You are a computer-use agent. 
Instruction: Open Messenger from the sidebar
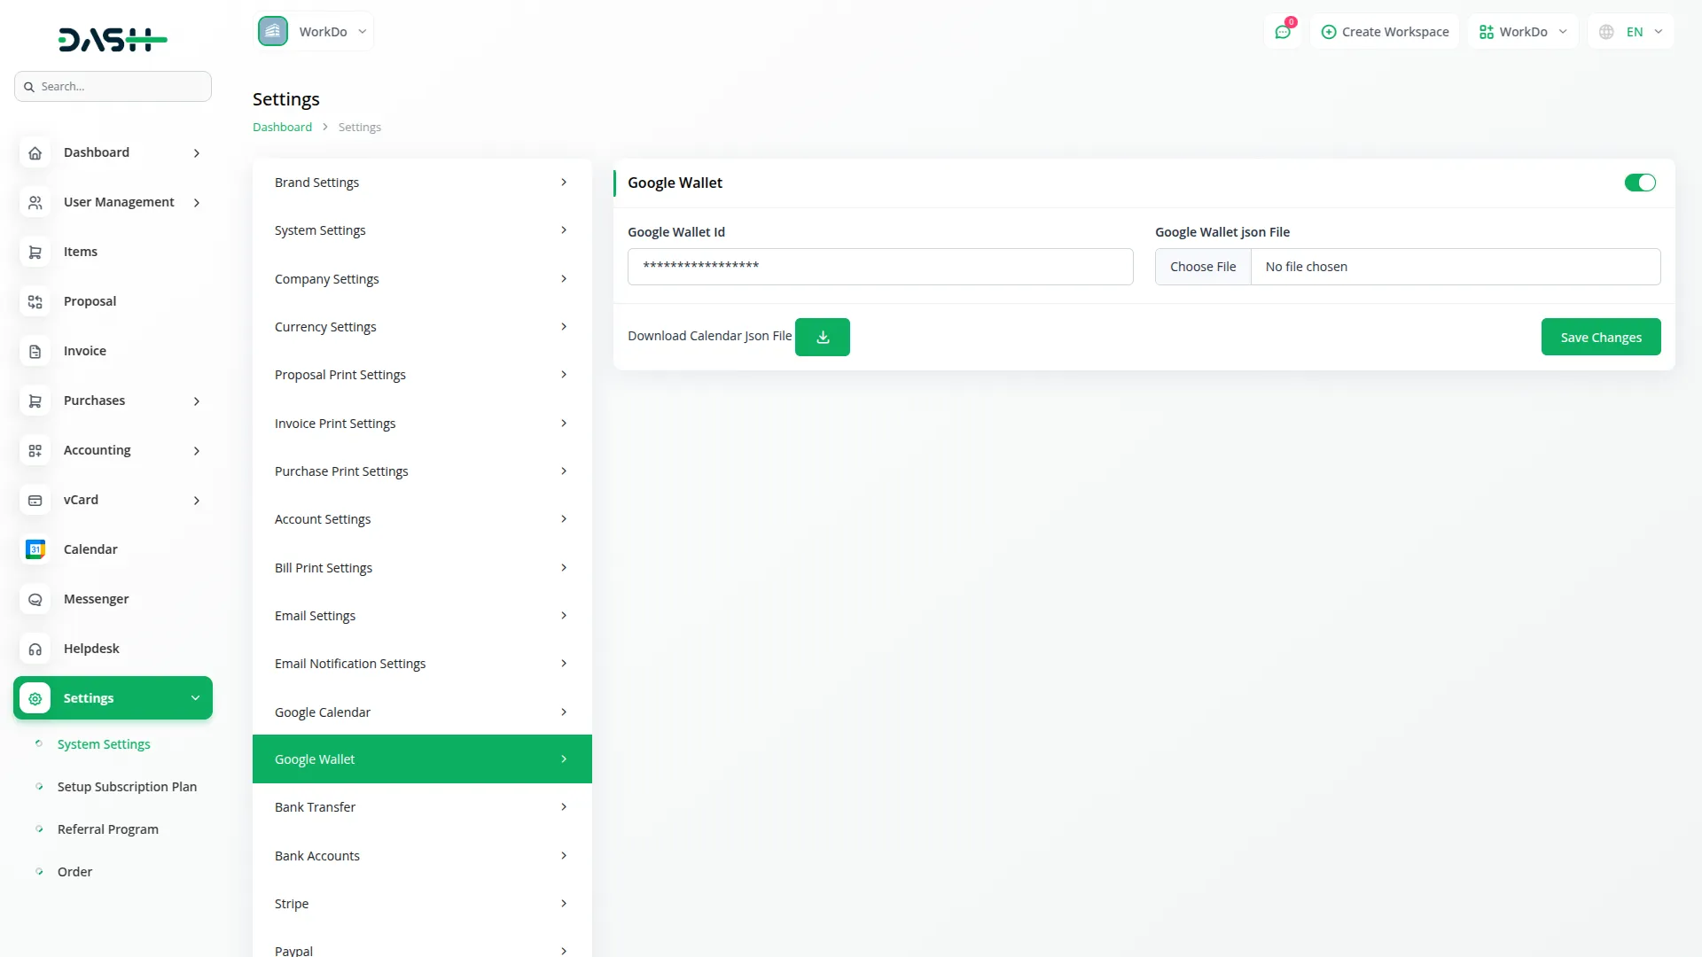[35, 599]
